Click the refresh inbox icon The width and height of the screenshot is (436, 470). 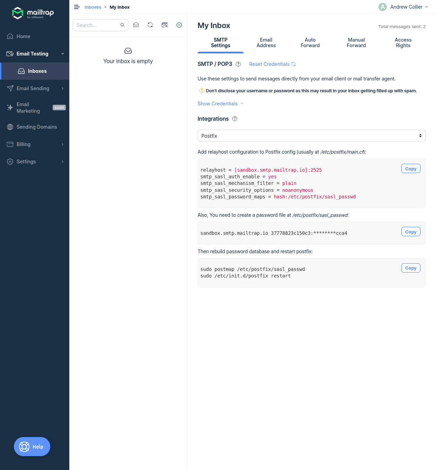(x=150, y=25)
